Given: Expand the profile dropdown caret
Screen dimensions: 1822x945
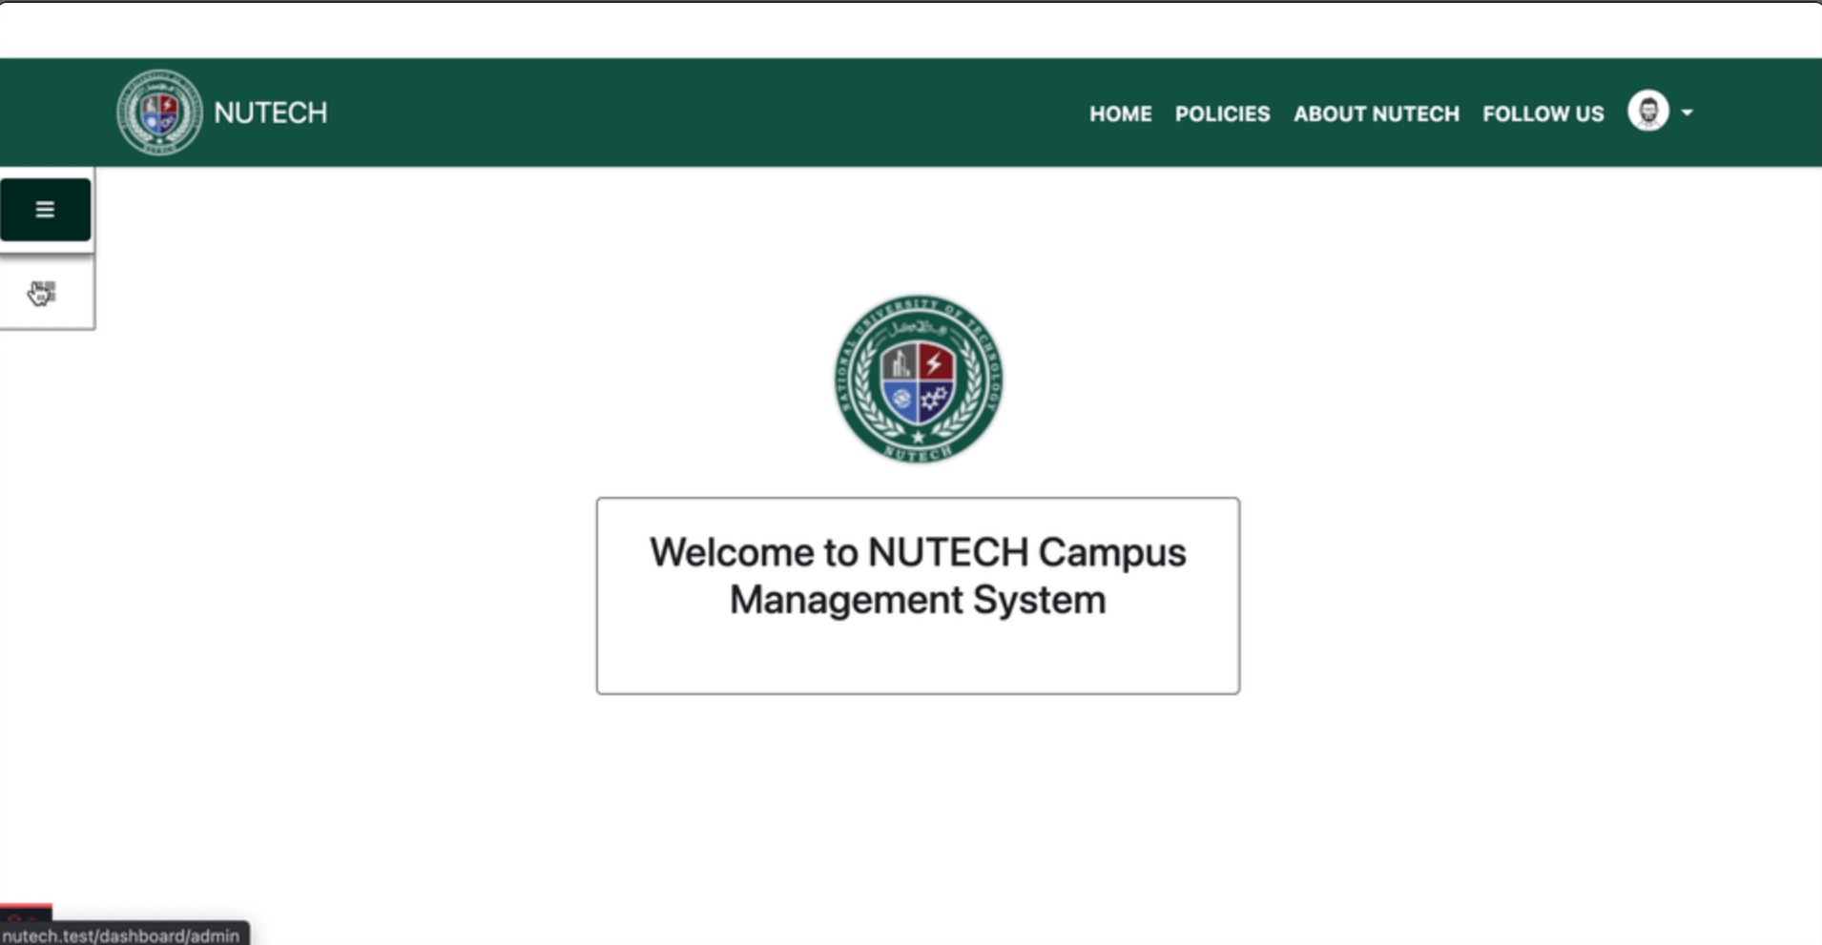Looking at the screenshot, I should click(x=1687, y=113).
